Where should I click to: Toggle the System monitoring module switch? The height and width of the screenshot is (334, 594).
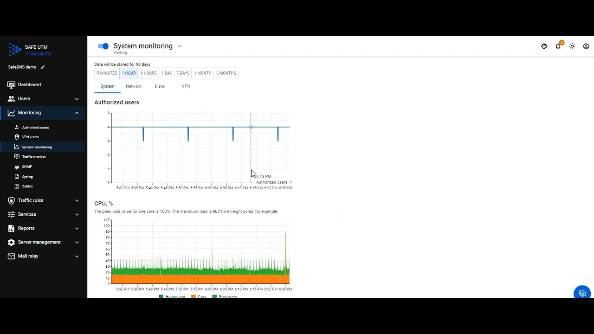click(103, 46)
